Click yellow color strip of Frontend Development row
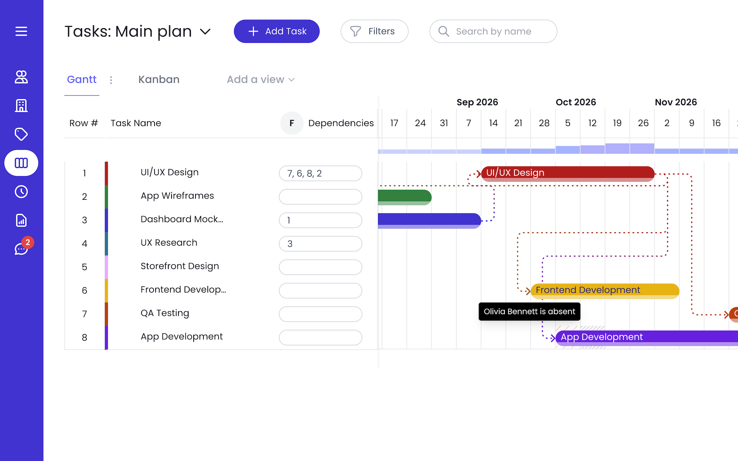The image size is (738, 461). [106, 291]
